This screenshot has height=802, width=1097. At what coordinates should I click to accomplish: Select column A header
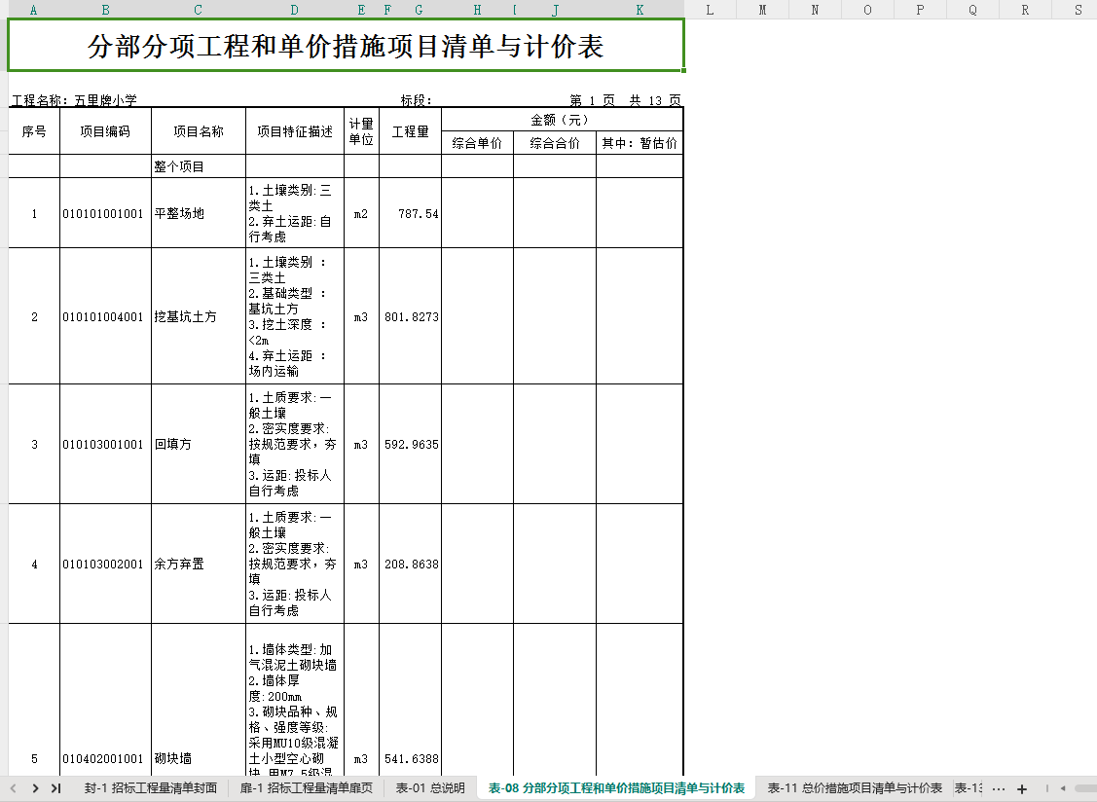(33, 10)
